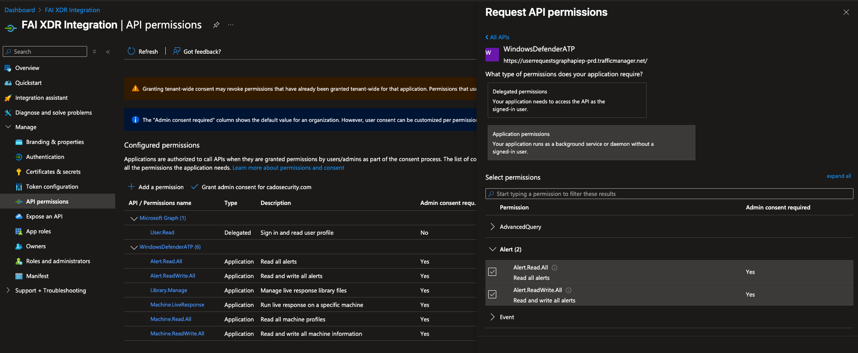Viewport: 858px width, 353px height.
Task: Click the Token configuration icon
Action: [x=19, y=187]
